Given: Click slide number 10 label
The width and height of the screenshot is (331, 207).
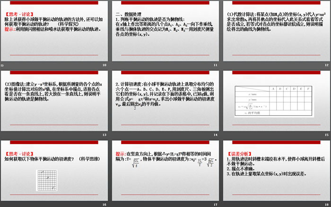Looking at the screenshot, I should pyautogui.click(x=105, y=65).
